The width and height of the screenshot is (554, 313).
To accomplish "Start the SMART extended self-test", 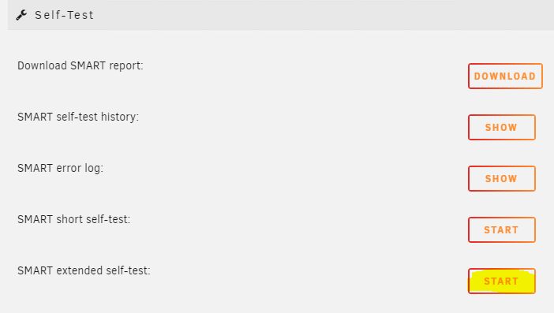I will (x=502, y=281).
